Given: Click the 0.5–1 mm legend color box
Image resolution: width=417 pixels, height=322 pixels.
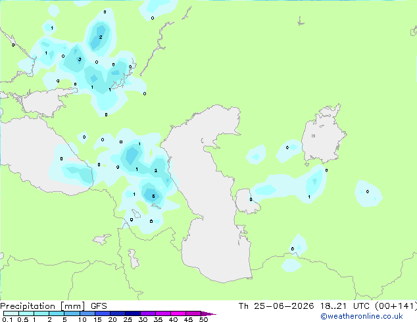Looking at the screenshot, I should pyautogui.click(x=26, y=313).
